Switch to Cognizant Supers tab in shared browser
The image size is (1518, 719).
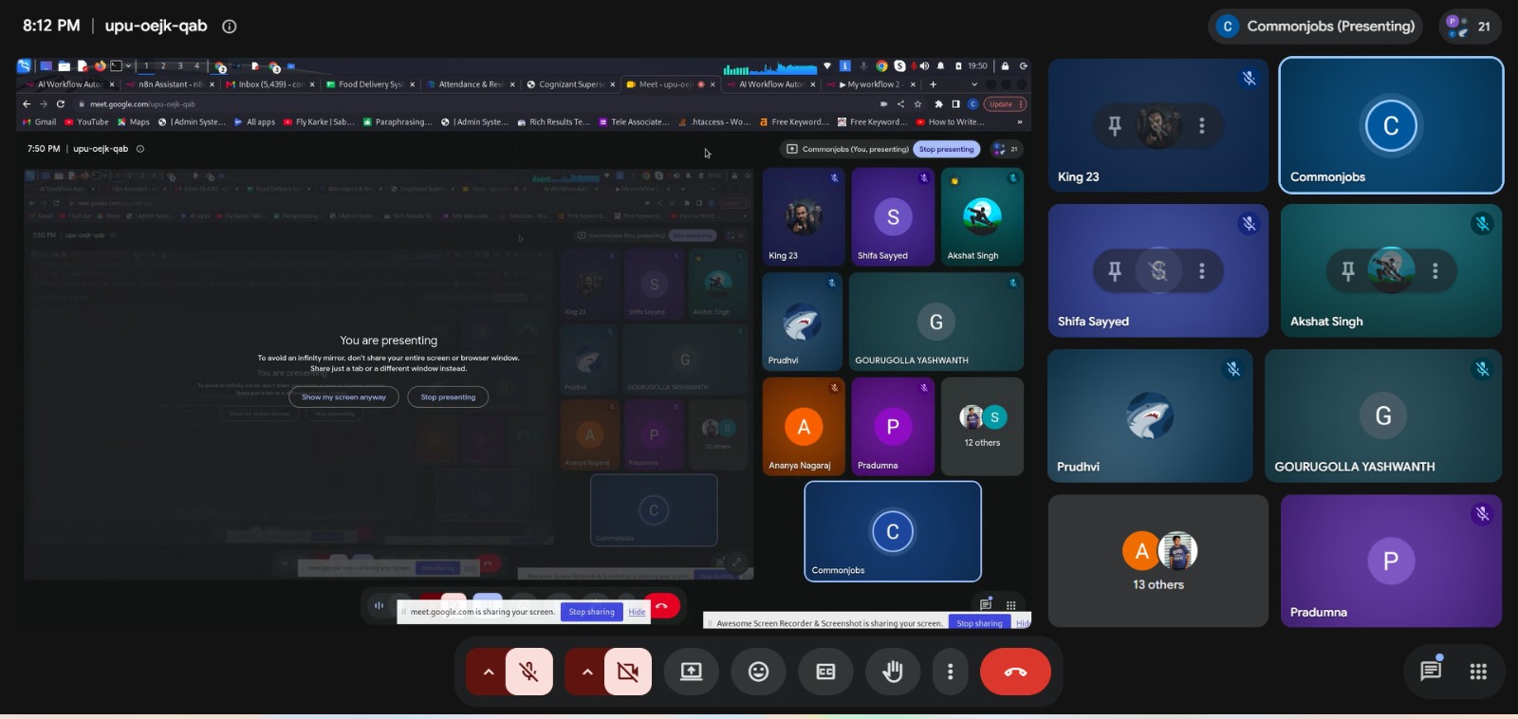pyautogui.click(x=570, y=84)
